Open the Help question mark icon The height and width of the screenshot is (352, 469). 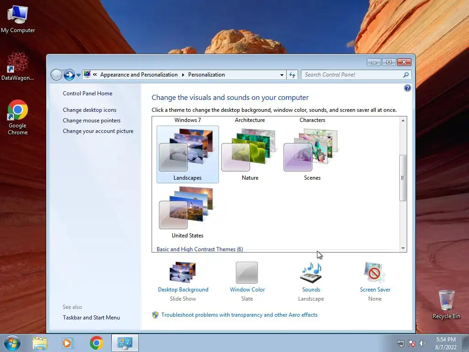point(407,88)
